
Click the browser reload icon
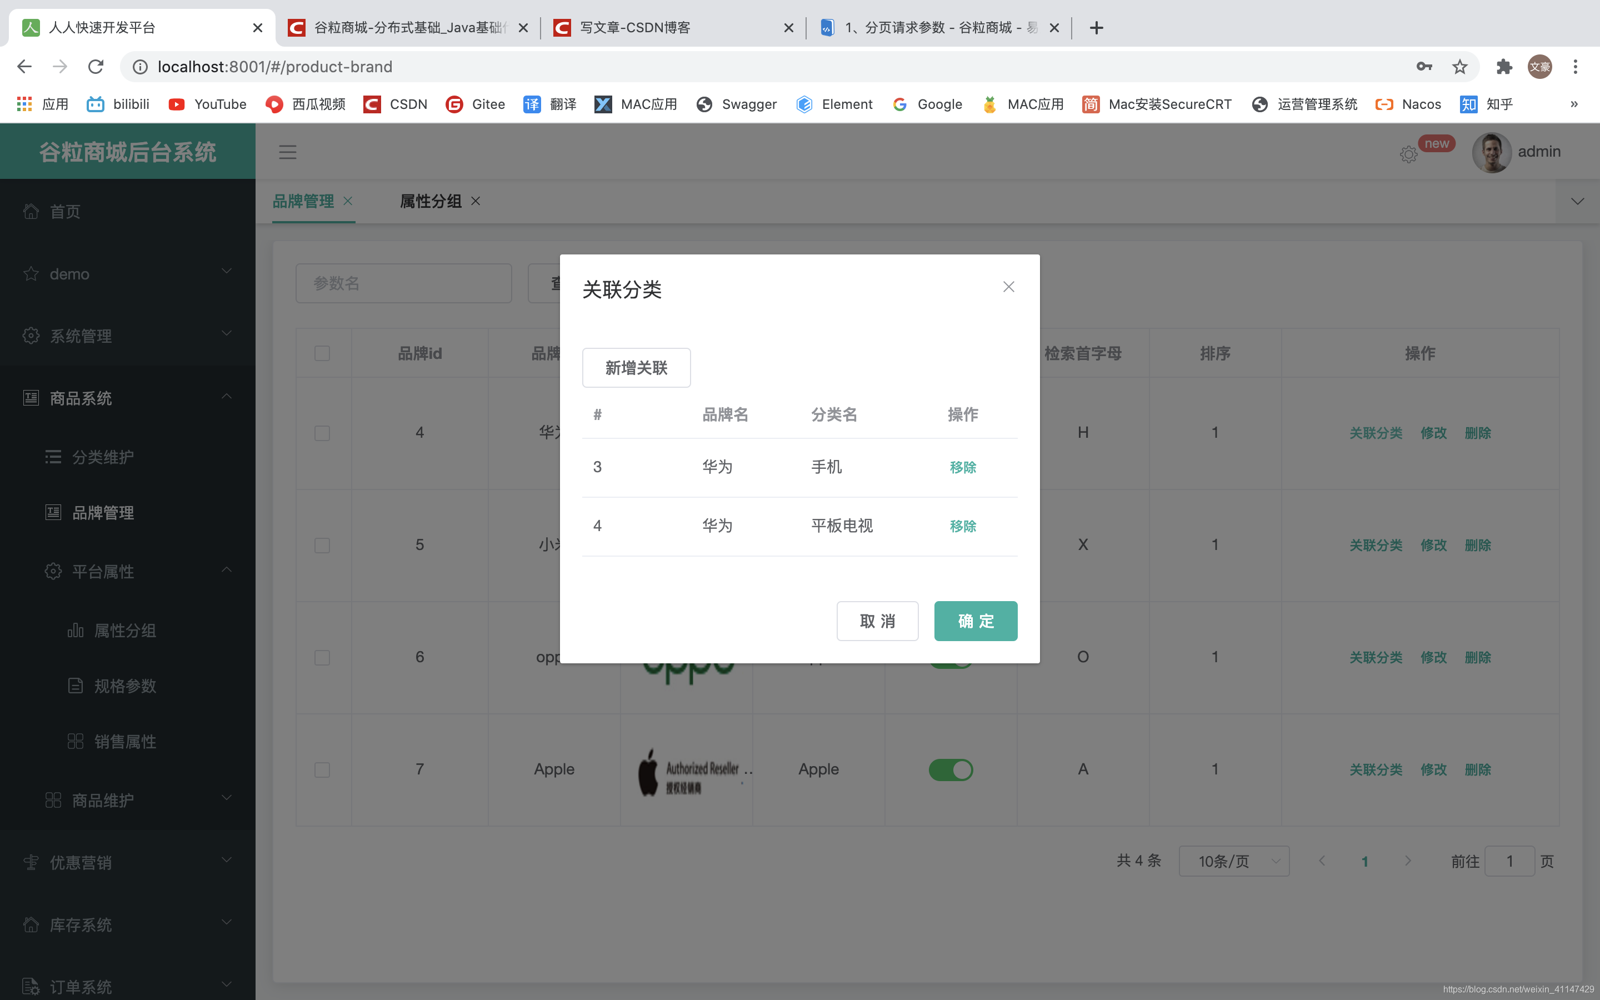[96, 67]
